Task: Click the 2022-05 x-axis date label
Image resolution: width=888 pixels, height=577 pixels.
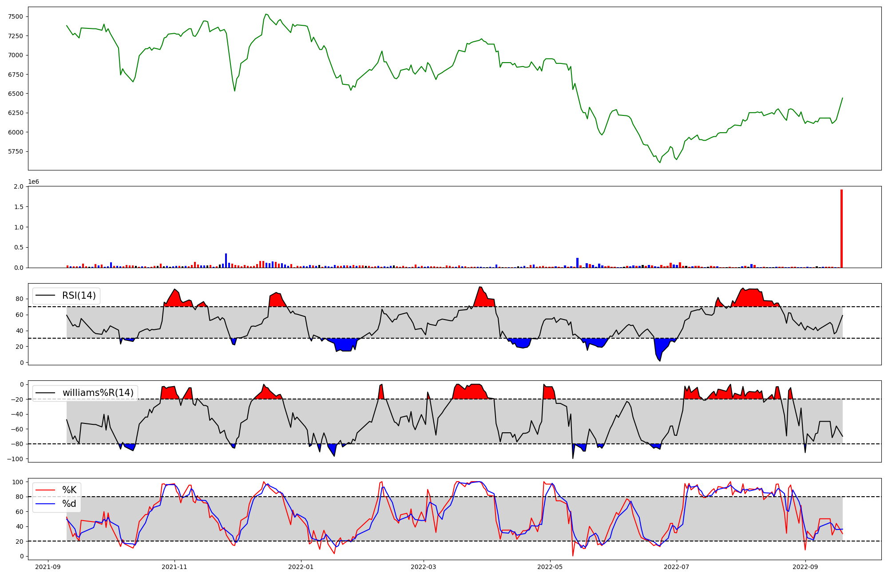Action: [x=550, y=567]
